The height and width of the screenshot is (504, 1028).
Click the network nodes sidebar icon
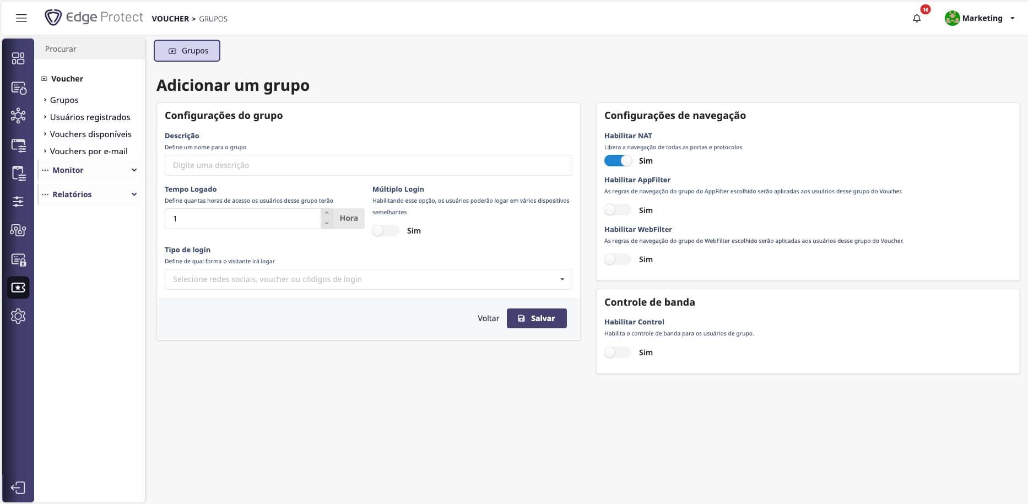[x=18, y=116]
